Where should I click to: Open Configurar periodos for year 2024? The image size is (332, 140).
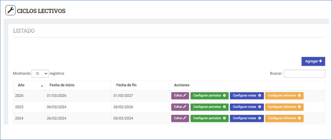[209, 118]
